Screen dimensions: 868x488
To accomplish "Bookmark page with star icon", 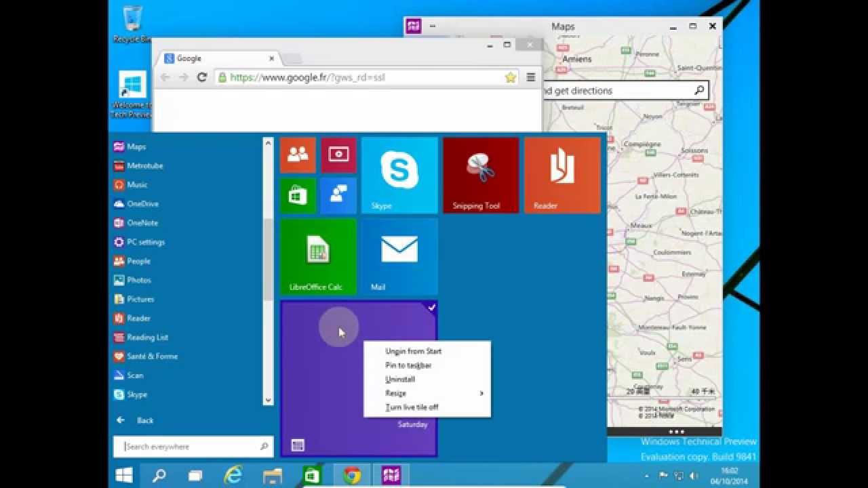I will point(511,77).
